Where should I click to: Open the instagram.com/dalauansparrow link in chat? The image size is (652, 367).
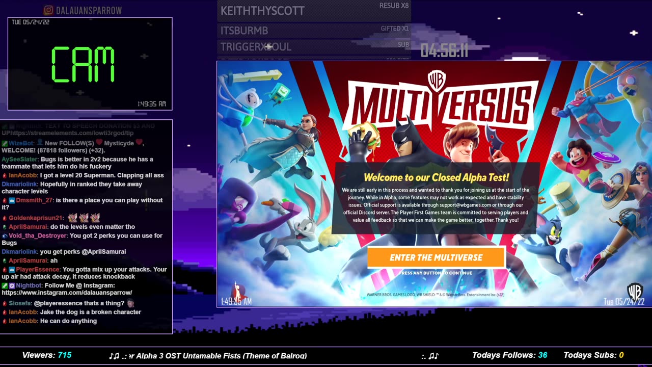(67, 293)
